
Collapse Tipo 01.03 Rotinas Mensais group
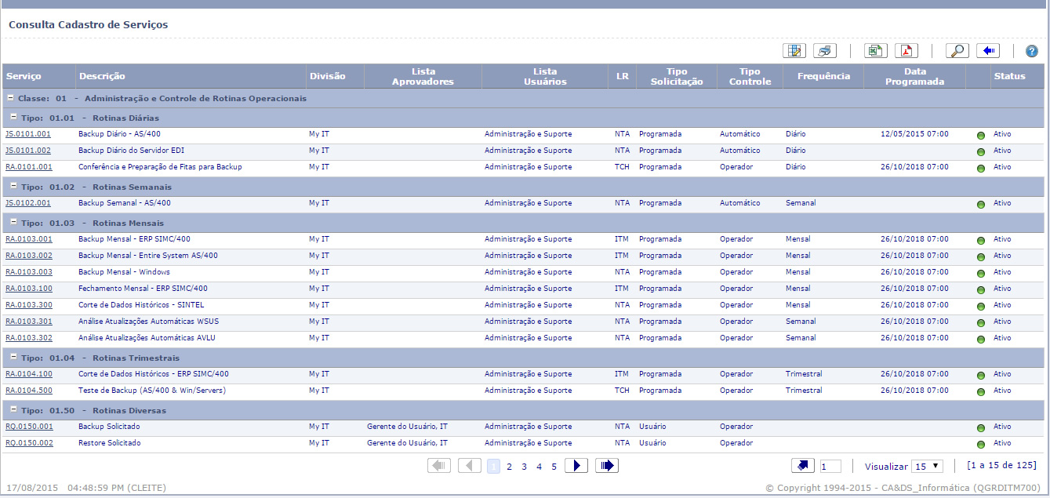(x=13, y=223)
